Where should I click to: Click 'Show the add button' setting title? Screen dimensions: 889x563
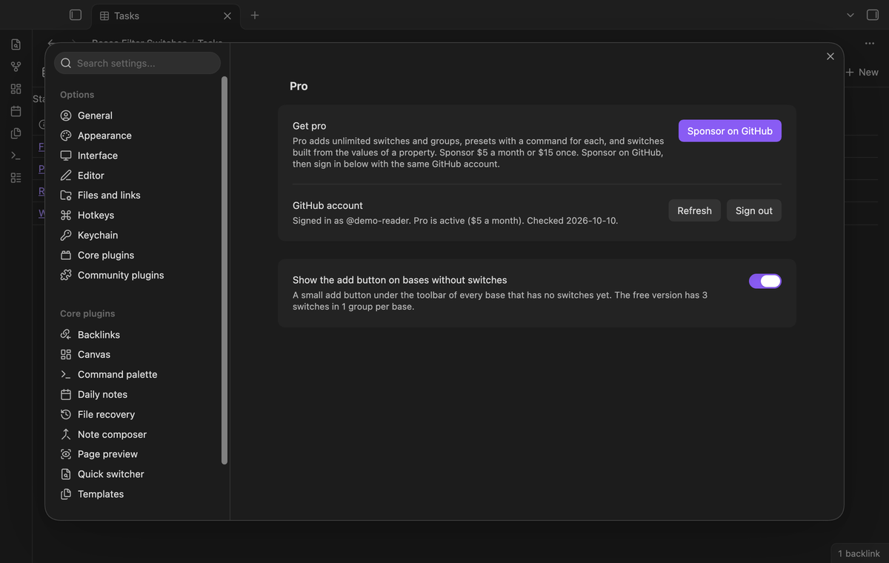[400, 280]
